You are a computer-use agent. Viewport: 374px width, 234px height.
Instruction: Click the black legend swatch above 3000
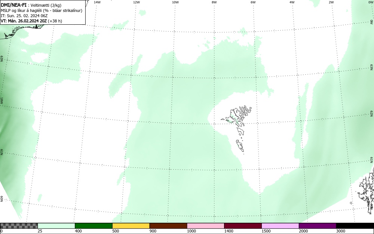point(355,226)
